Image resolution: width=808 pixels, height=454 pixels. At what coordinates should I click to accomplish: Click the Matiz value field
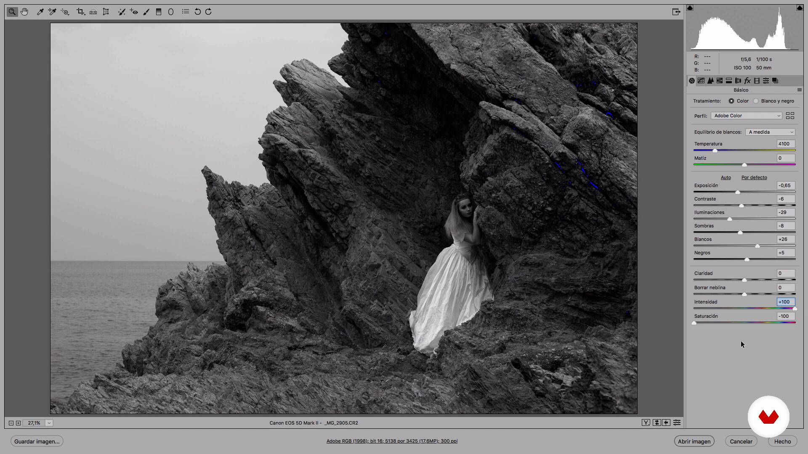(x=786, y=158)
